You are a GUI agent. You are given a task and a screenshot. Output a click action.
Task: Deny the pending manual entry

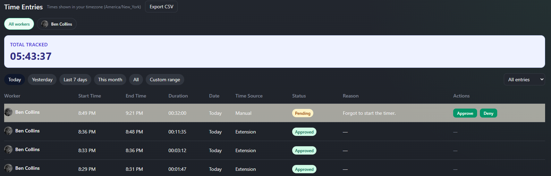[488, 113]
